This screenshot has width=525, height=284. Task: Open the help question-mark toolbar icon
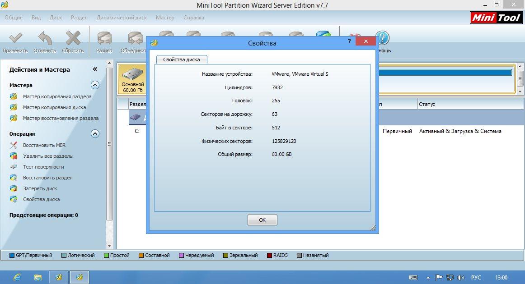(382, 38)
